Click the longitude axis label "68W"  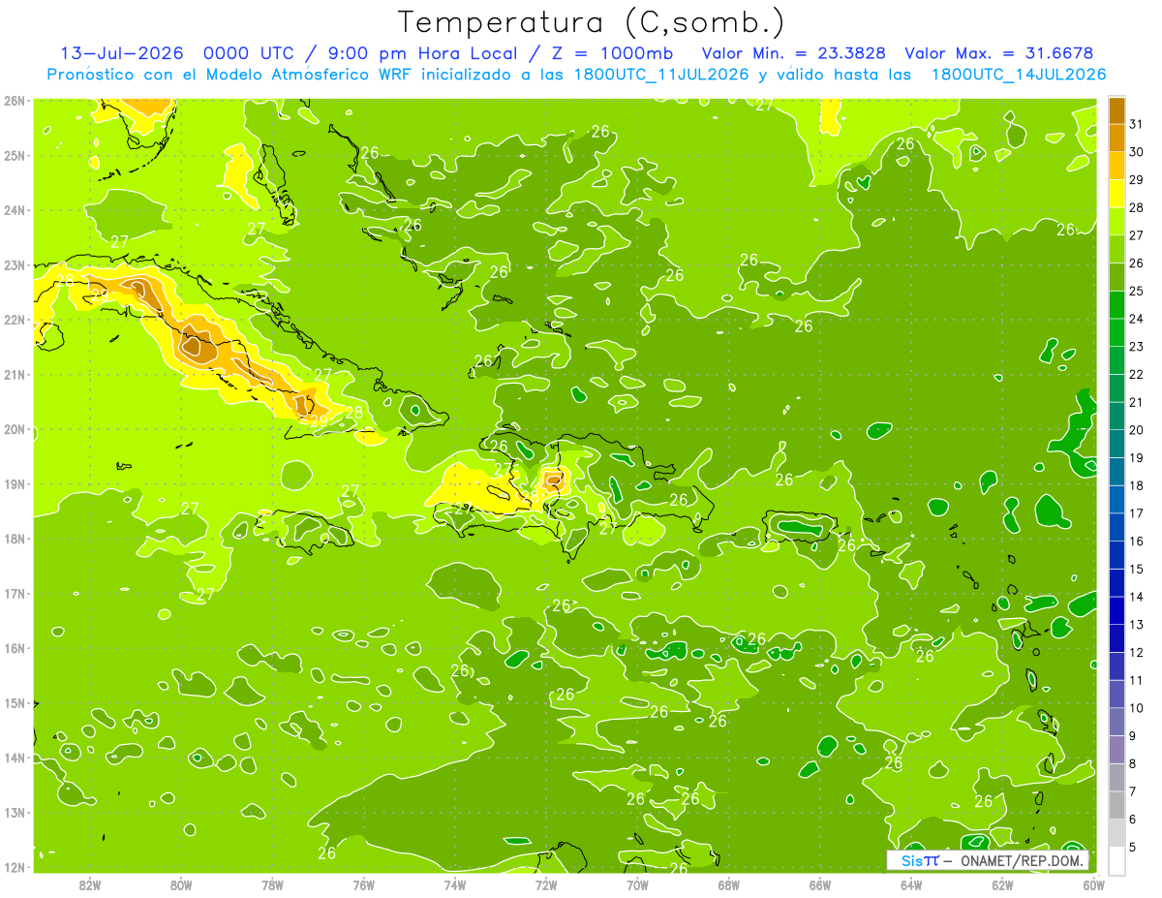point(729,883)
